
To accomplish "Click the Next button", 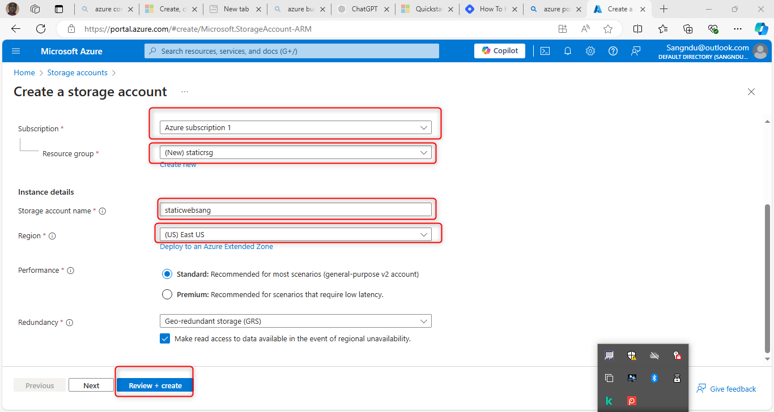I will 91,385.
